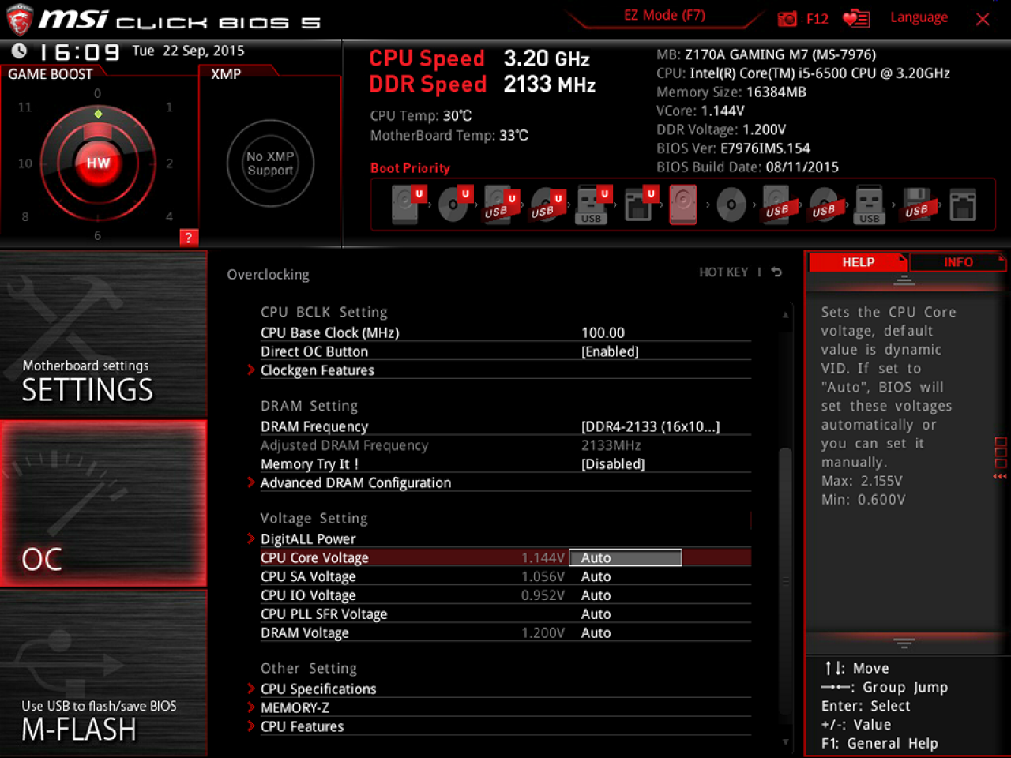Click the scrollbar up arrow
Viewport: 1011px width, 758px height.
click(x=785, y=315)
